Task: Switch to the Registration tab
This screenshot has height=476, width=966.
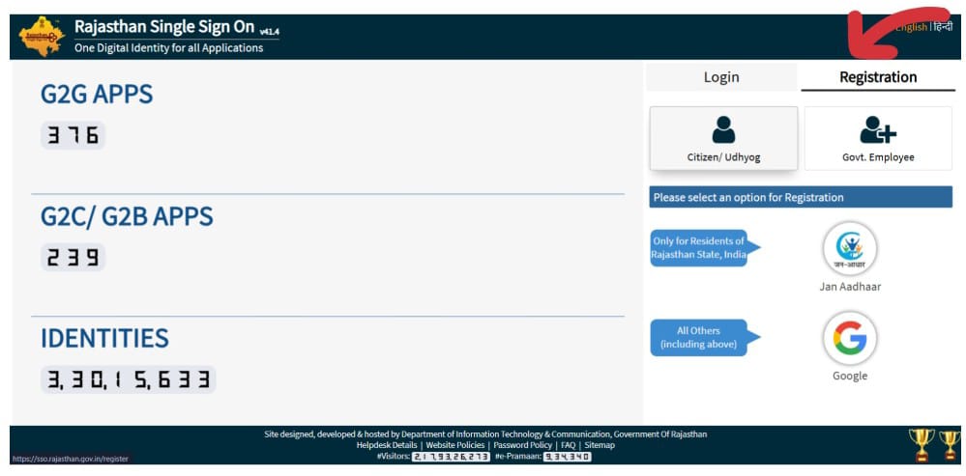Action: (x=878, y=77)
